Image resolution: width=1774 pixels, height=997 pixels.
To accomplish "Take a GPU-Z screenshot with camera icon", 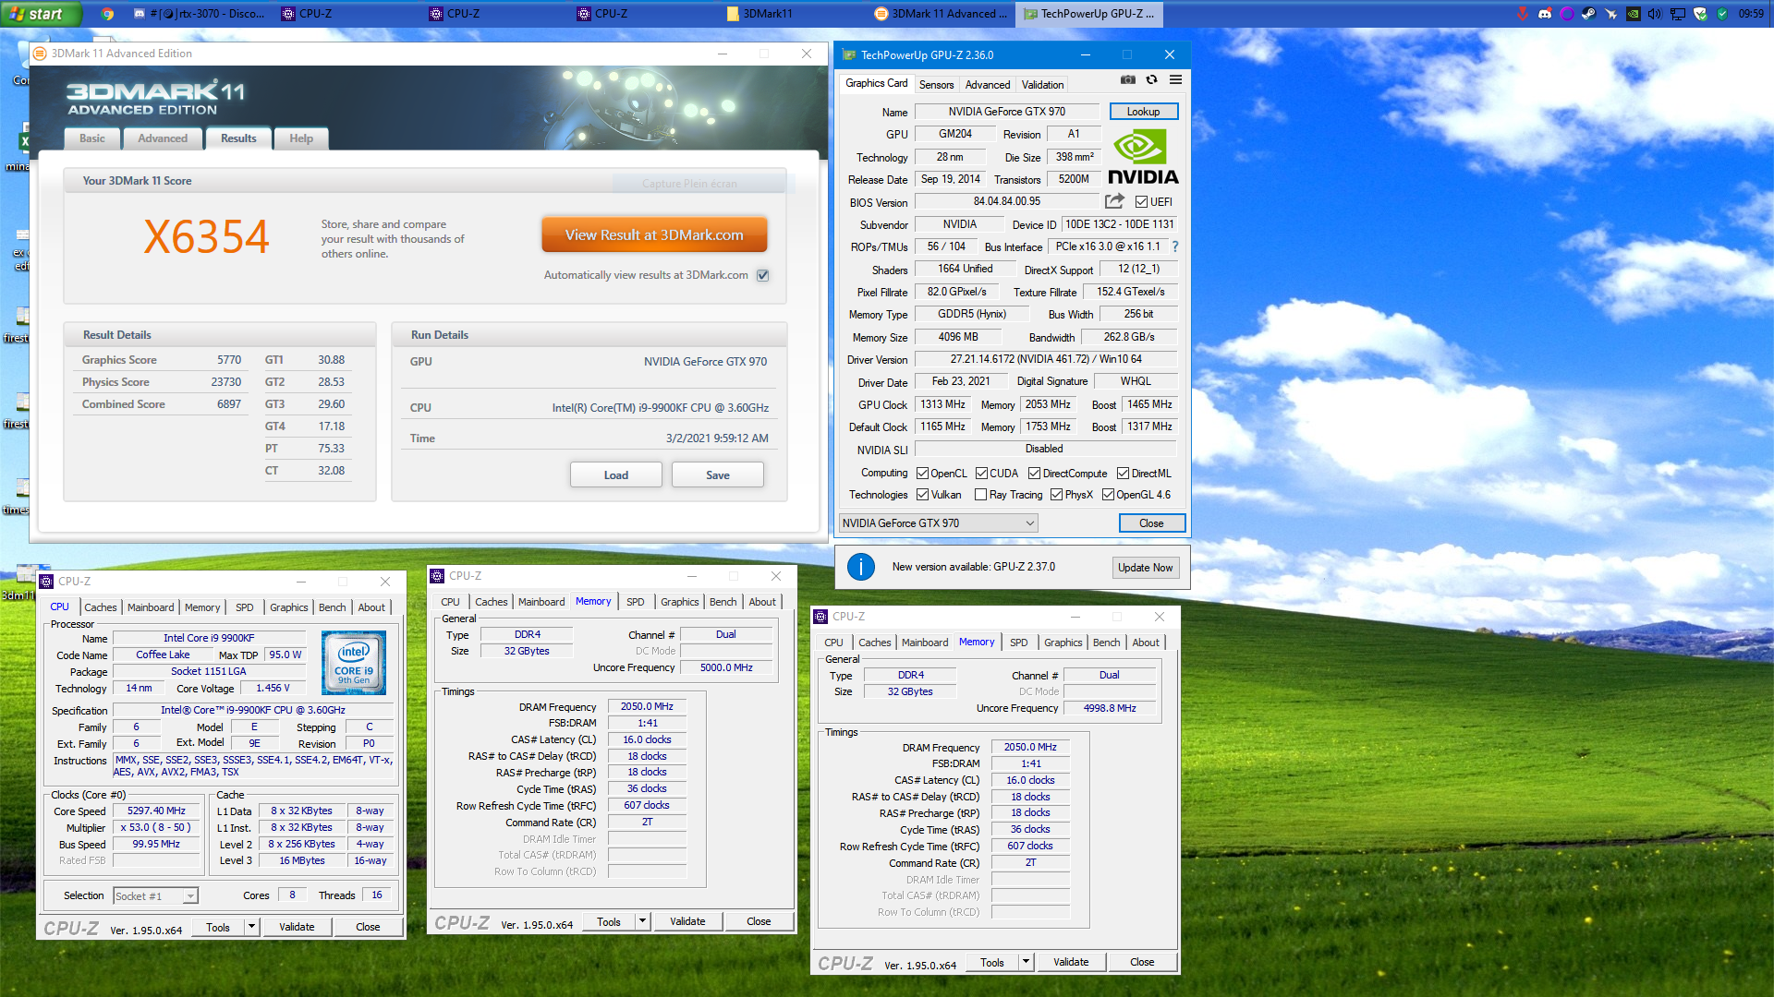I will pos(1127,79).
